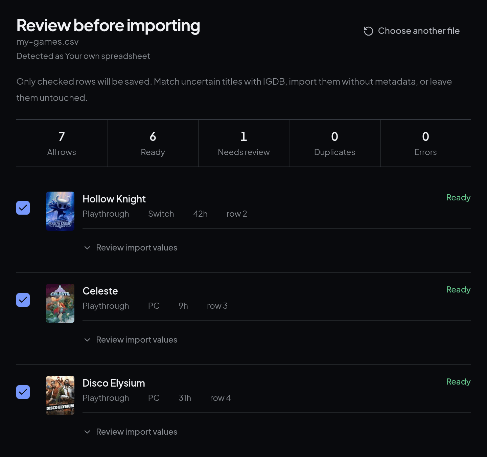Viewport: 487px width, 457px height.
Task: Click the 31h playtime value
Action: 185,398
